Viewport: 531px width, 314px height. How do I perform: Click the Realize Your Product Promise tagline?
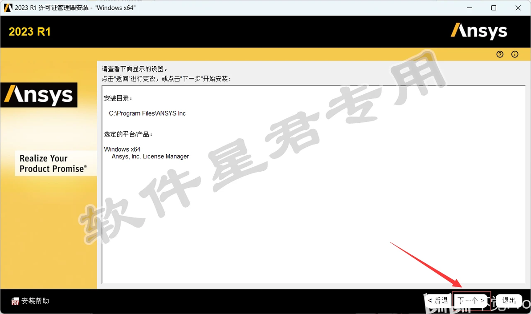53,164
